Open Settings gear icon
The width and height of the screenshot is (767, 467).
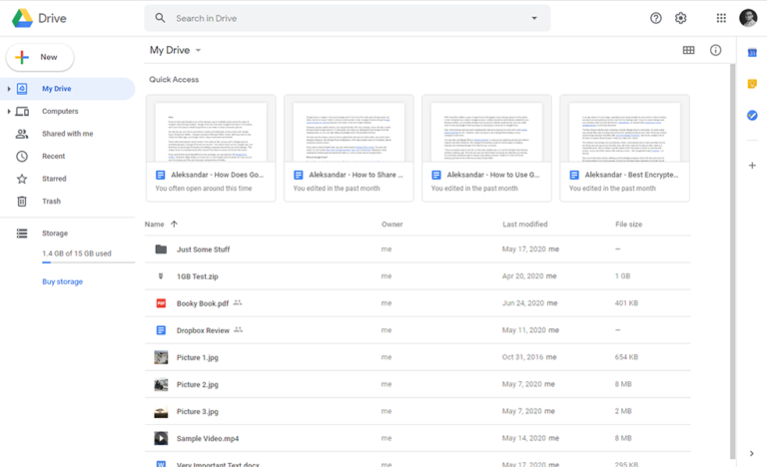pyautogui.click(x=681, y=18)
